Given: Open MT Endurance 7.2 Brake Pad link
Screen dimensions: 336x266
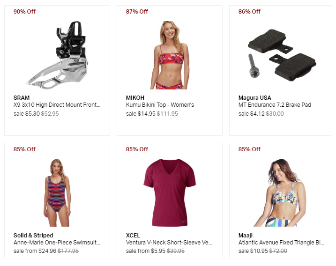Looking at the screenshot, I should 275,105.
